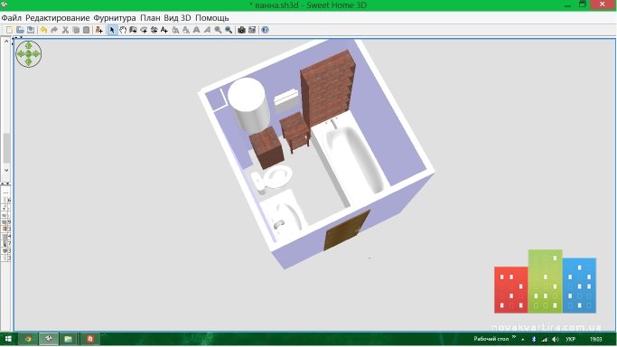Viewport: 617px width, 347px height.
Task: Open the Редактирование menu
Action: coord(58,18)
